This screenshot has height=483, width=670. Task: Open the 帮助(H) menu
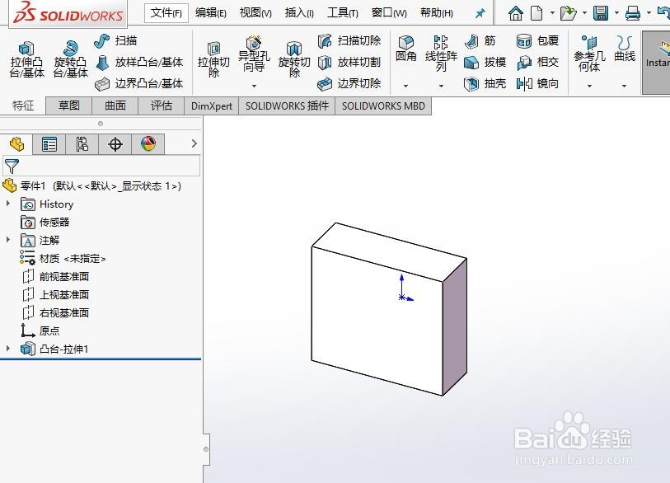pos(436,13)
